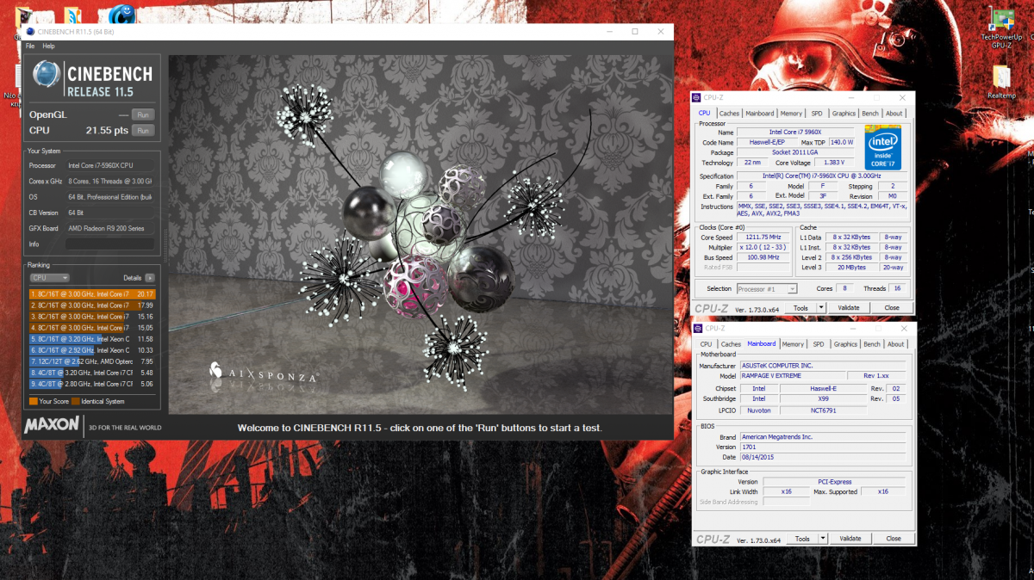
Task: Click Close button in top CPU-Z window
Action: 892,307
